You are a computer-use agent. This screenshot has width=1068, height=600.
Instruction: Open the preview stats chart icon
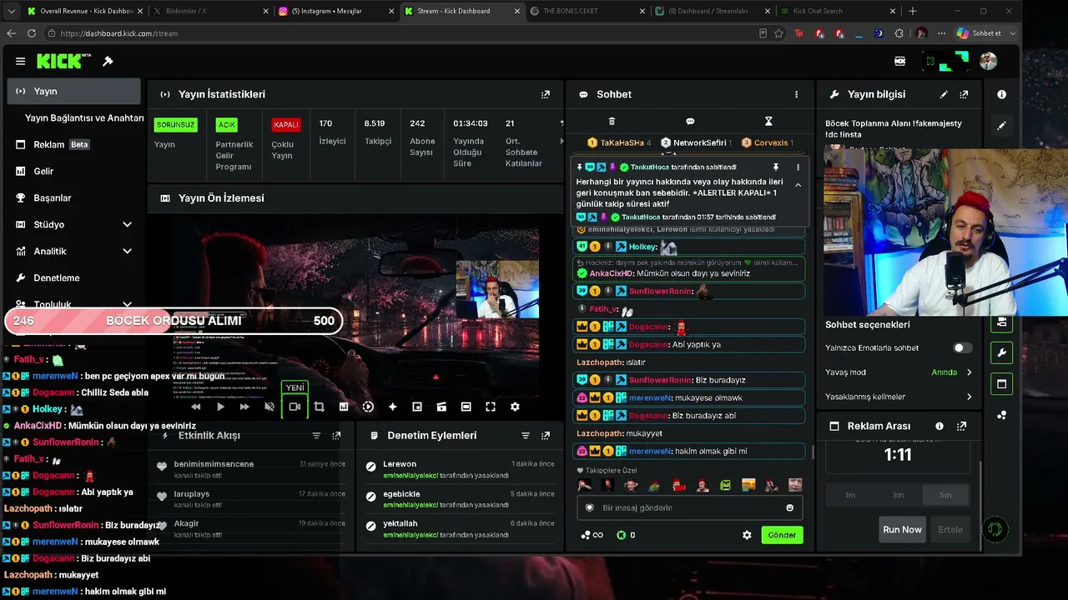point(343,407)
